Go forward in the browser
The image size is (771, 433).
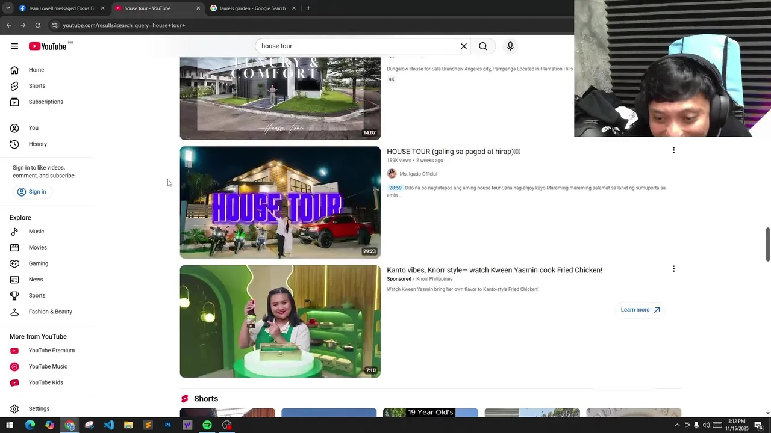point(23,25)
